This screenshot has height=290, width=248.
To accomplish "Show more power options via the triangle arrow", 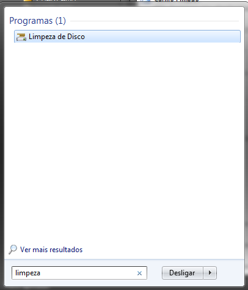I will [x=210, y=273].
